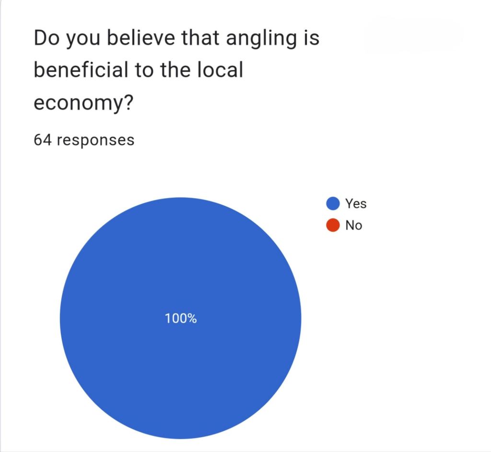Click the word "Do" starting the question

tap(46, 38)
